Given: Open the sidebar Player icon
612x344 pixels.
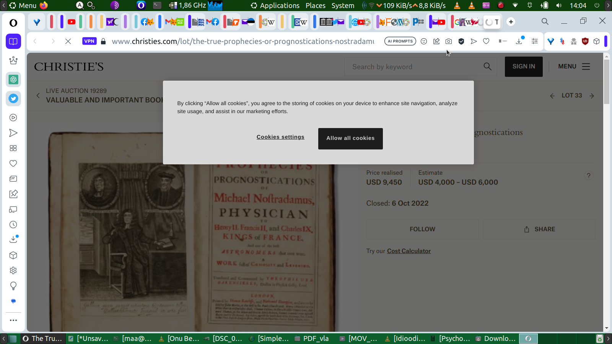Looking at the screenshot, I should coord(13,118).
